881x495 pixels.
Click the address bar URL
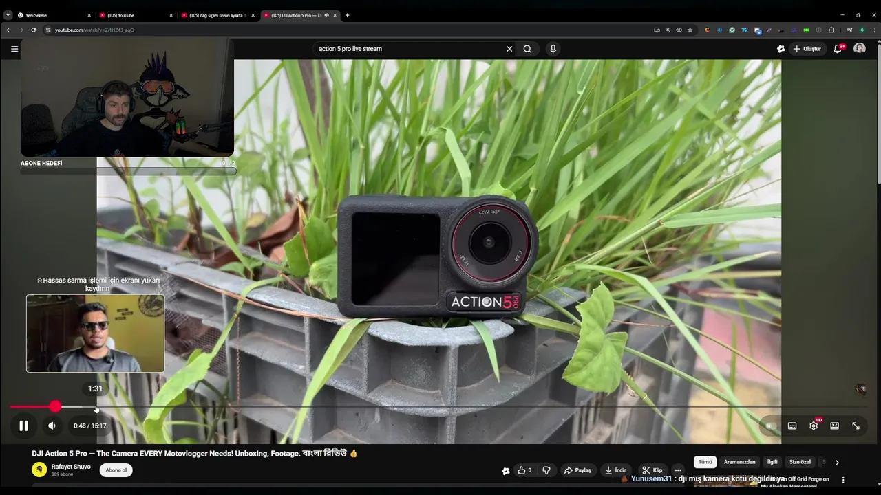pos(94,30)
